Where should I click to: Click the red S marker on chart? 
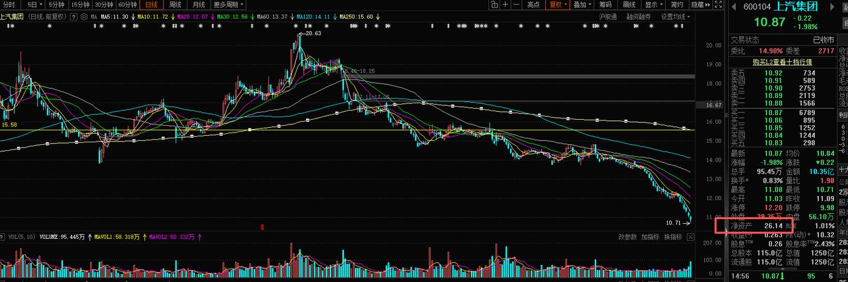[263, 227]
